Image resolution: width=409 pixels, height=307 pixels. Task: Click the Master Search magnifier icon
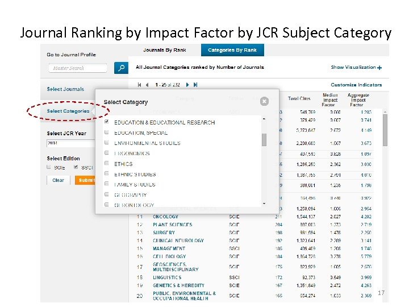click(120, 68)
